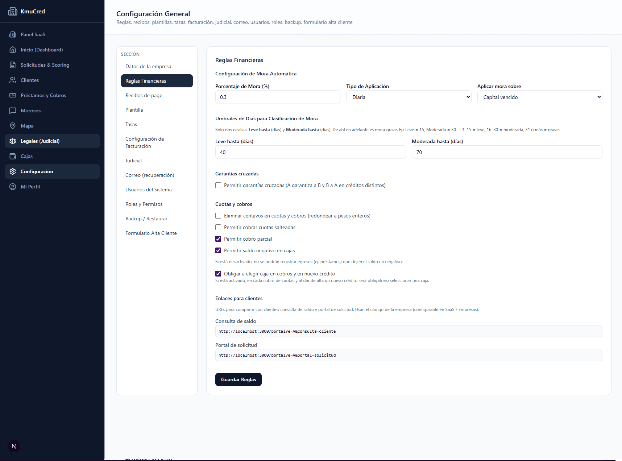
Task: Expand the Capital vencido combo box
Action: click(x=539, y=97)
